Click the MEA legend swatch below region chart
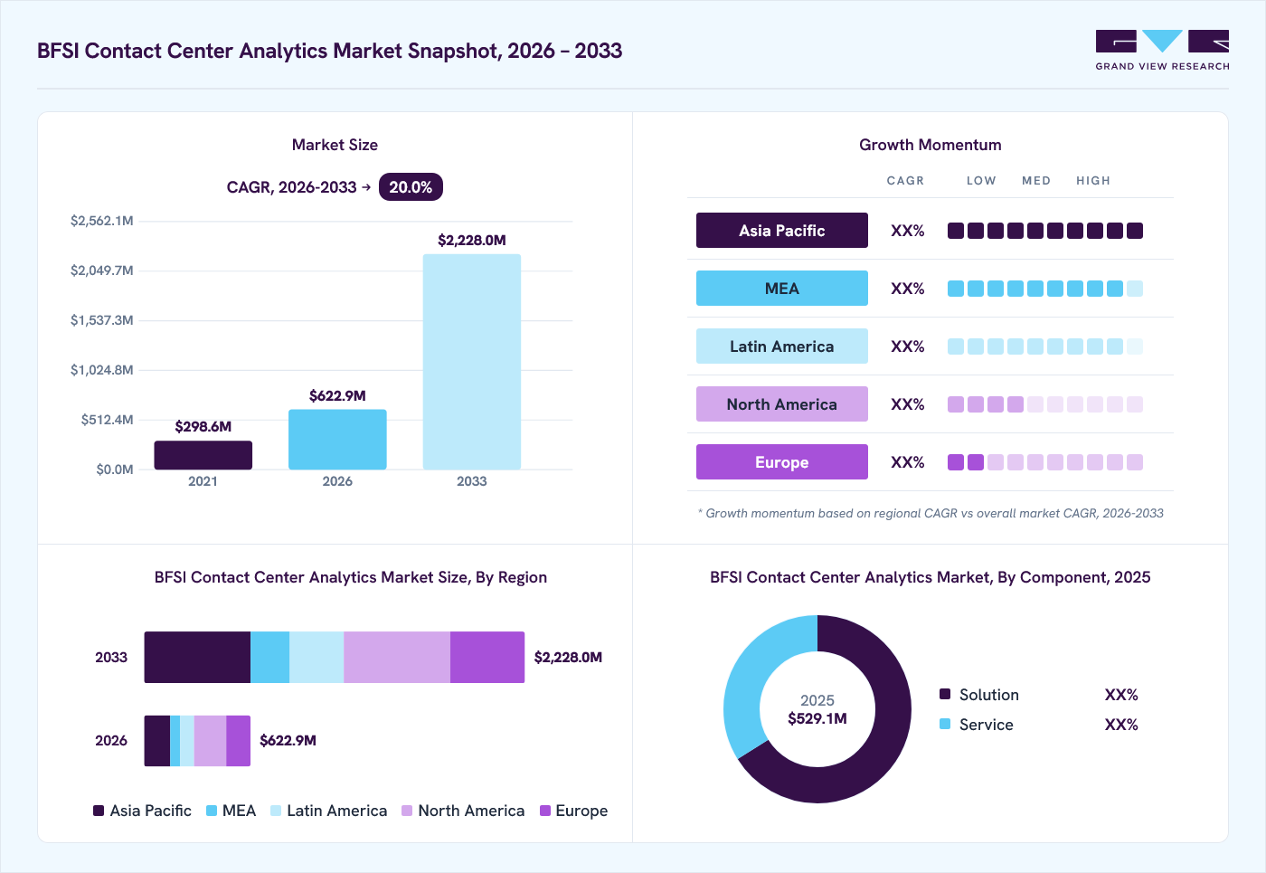 (x=212, y=811)
